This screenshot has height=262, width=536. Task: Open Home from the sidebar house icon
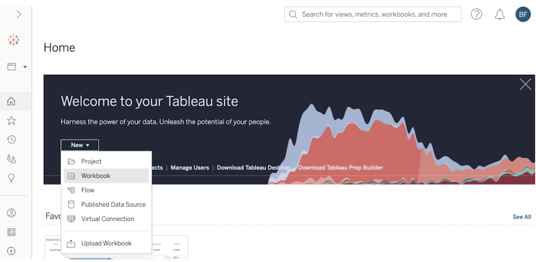tap(11, 101)
